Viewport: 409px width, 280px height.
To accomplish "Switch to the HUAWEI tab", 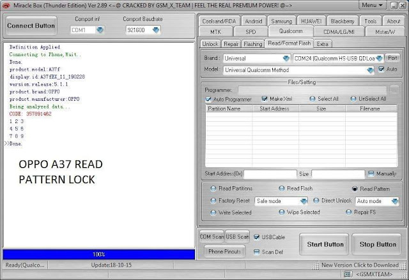I will pyautogui.click(x=311, y=21).
